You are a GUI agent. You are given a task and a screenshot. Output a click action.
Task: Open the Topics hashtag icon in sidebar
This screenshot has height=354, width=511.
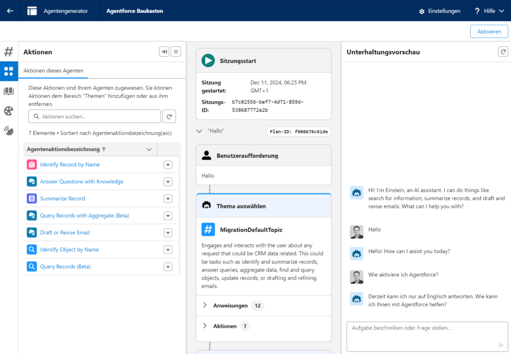pos(8,51)
